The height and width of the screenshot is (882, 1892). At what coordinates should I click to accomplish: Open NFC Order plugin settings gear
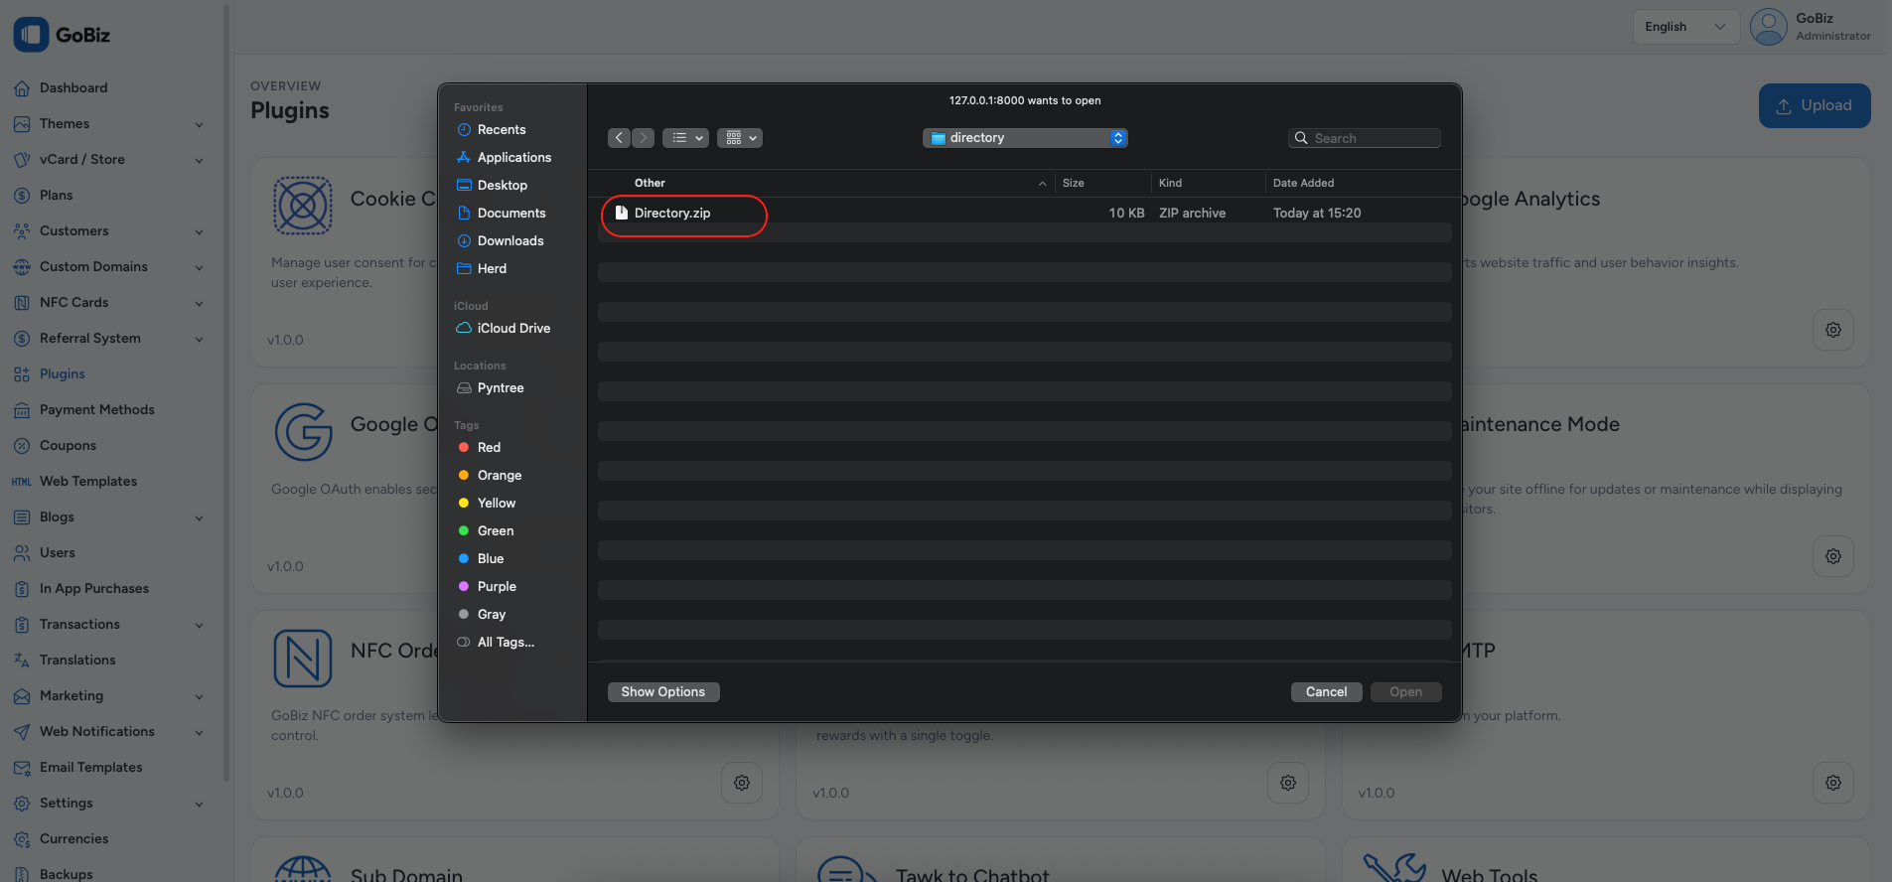(x=742, y=783)
